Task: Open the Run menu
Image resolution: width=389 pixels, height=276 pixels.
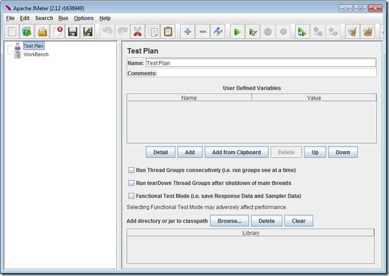Action: (63, 18)
